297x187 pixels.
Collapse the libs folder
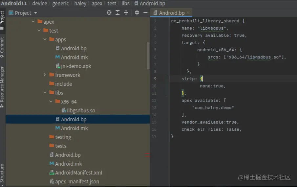(x=45, y=93)
